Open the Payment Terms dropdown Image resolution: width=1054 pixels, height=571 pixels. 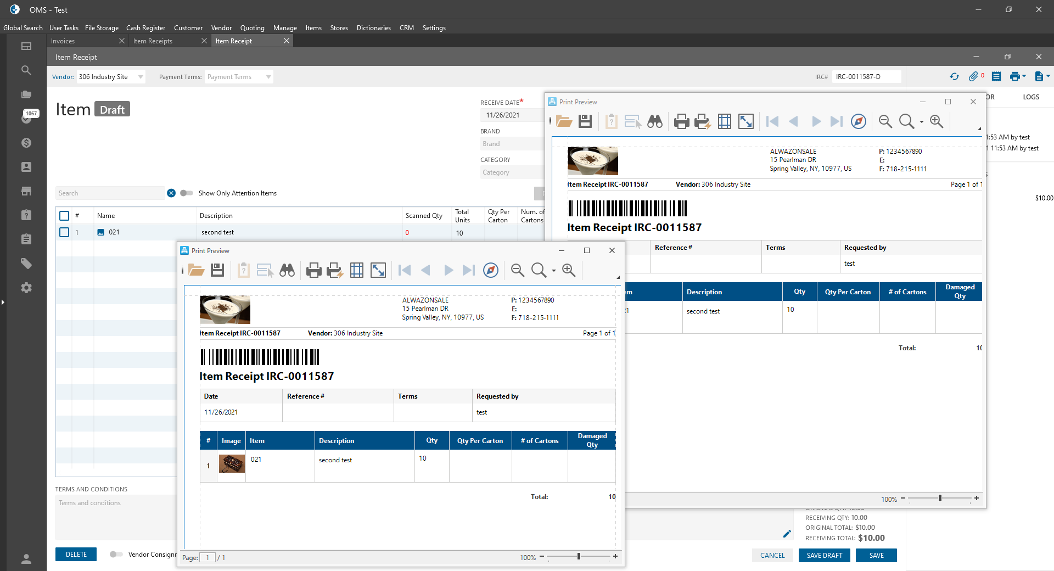pos(268,77)
